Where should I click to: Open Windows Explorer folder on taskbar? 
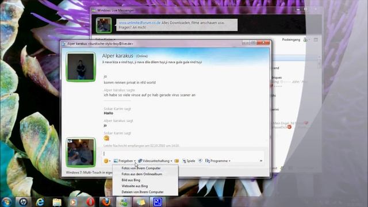click(57, 202)
